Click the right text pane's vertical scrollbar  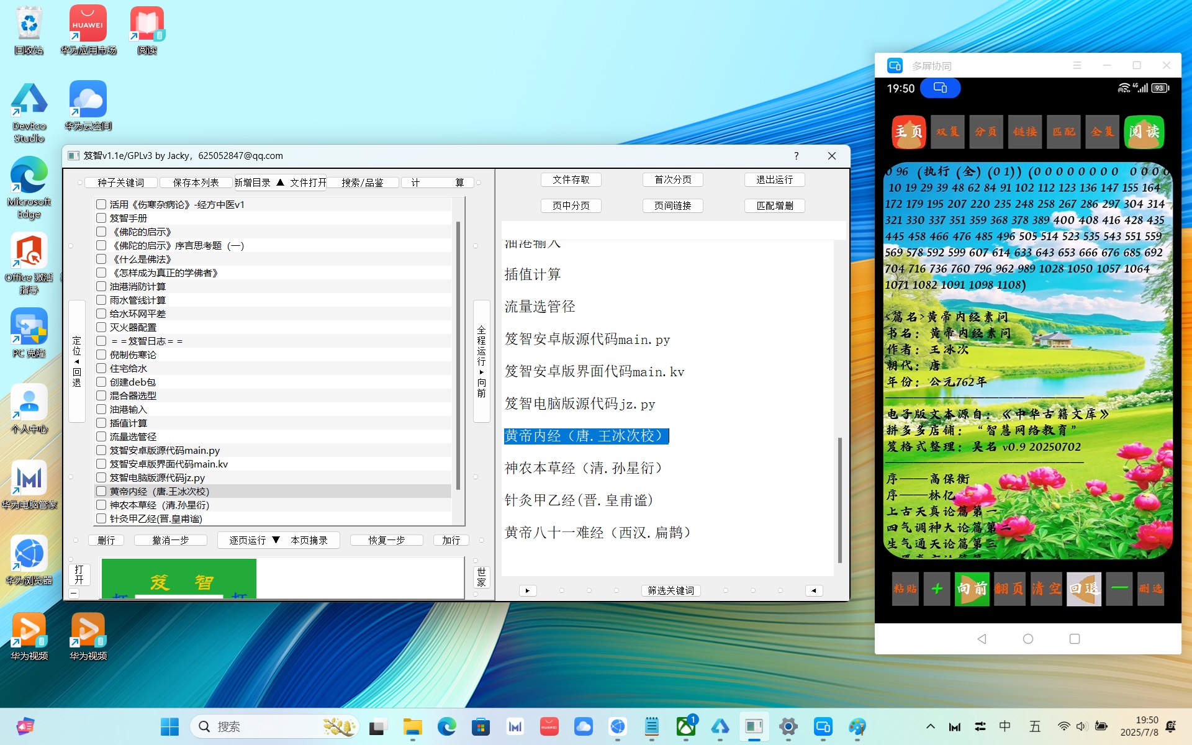[x=839, y=500]
